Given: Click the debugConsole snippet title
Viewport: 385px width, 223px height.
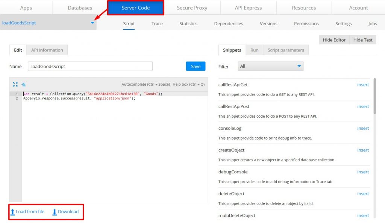Looking at the screenshot, I should 233,172.
